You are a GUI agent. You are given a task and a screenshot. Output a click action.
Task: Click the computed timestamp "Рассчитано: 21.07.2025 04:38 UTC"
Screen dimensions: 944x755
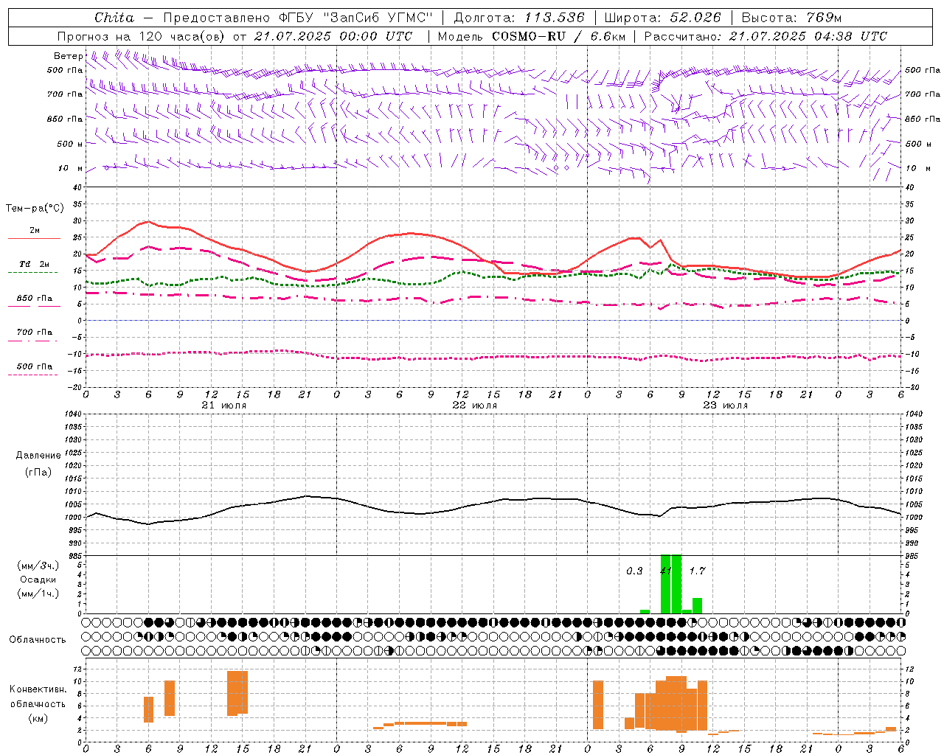766,36
